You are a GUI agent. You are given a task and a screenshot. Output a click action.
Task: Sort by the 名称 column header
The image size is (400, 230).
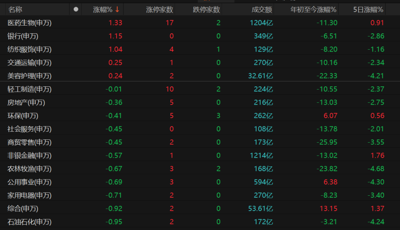tap(15, 10)
